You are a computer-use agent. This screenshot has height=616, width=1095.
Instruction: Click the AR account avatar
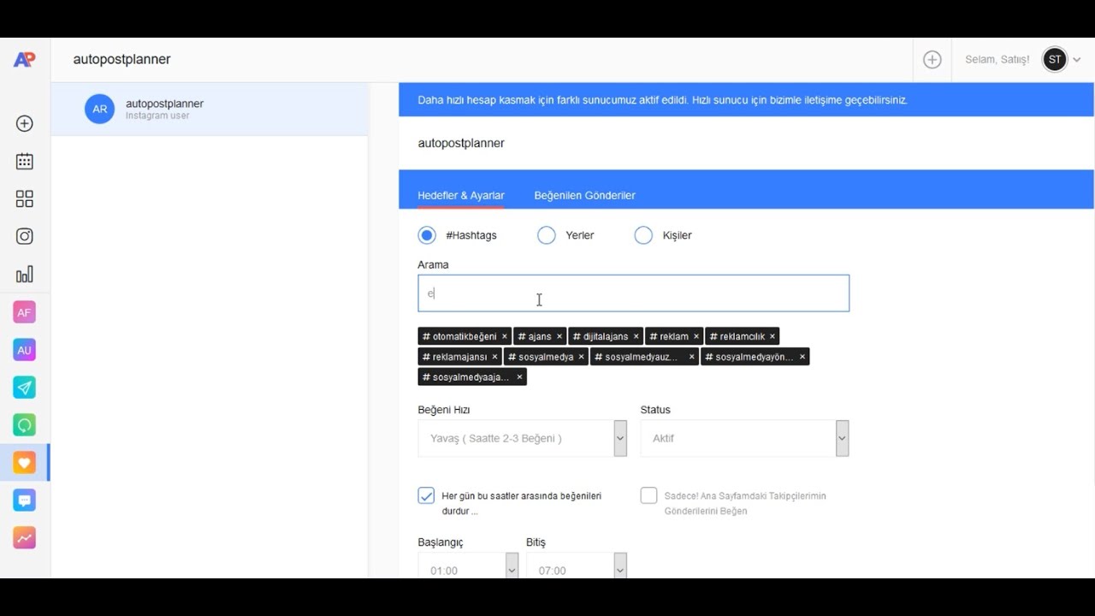[x=99, y=109]
